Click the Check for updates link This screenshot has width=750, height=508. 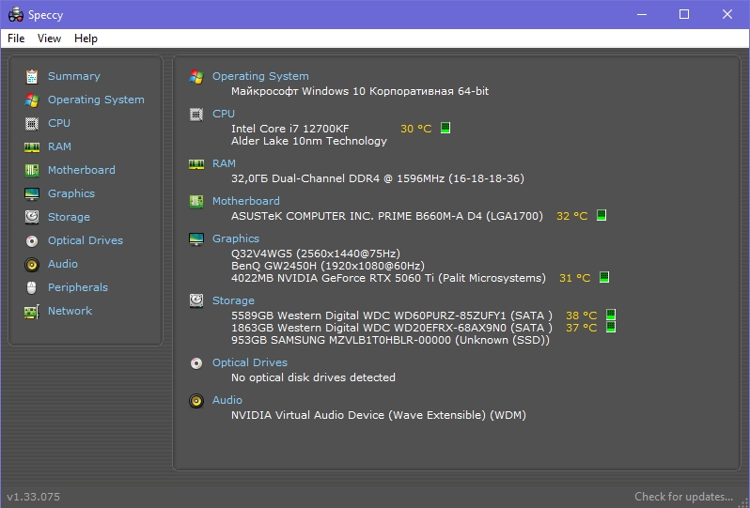[682, 497]
